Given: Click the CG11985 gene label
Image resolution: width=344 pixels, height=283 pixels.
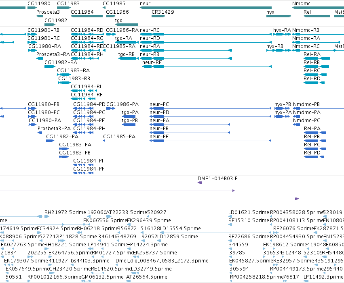Looking at the screenshot, I should pos(114,4).
